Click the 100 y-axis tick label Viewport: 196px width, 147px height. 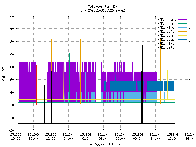pos(11,54)
